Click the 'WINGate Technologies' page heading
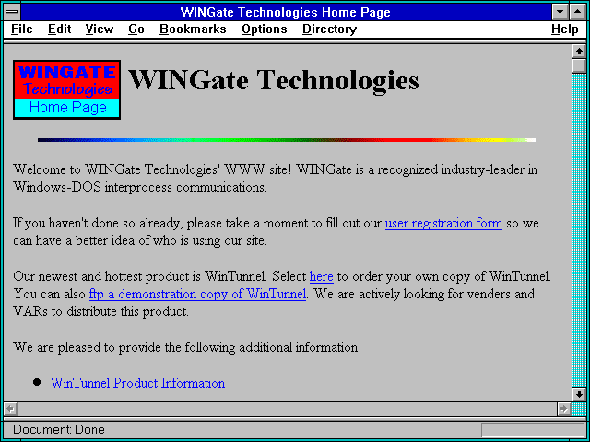The image size is (590, 442). [x=275, y=80]
